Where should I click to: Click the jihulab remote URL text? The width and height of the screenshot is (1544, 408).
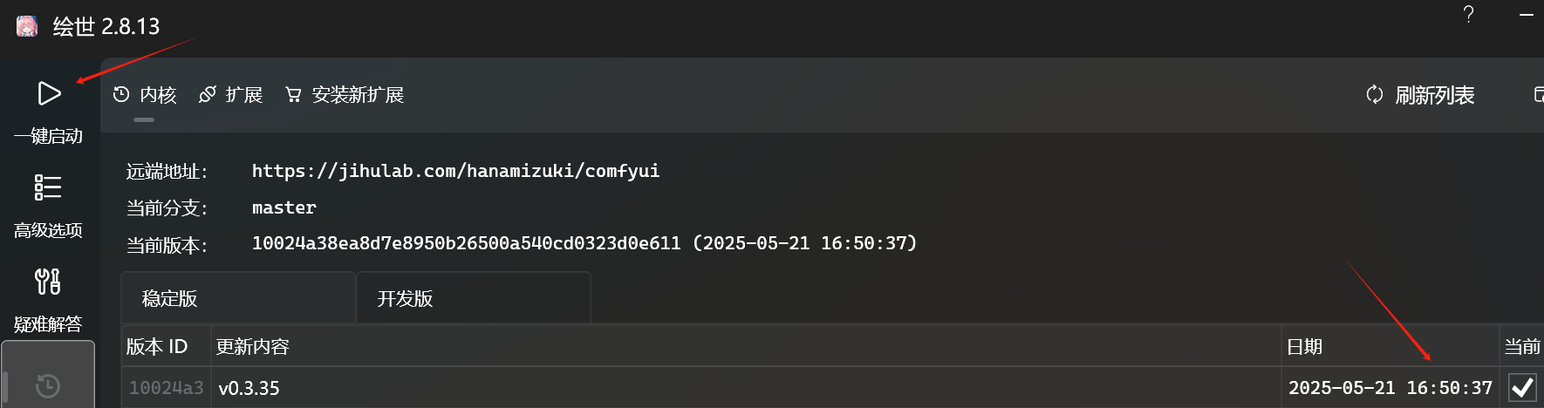(455, 171)
